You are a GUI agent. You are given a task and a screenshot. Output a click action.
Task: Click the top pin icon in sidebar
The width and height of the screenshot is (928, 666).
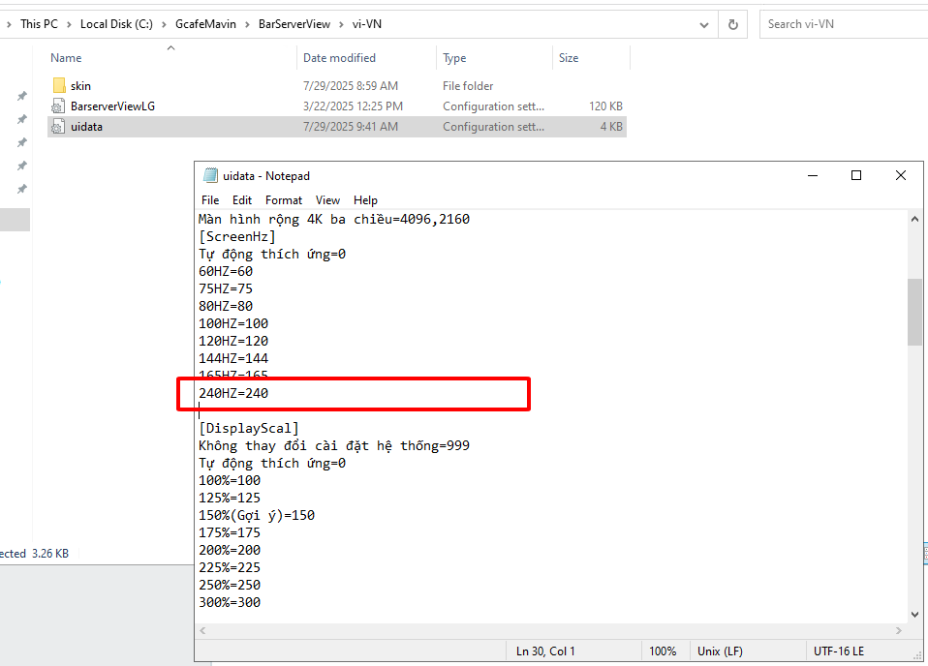[x=21, y=97]
